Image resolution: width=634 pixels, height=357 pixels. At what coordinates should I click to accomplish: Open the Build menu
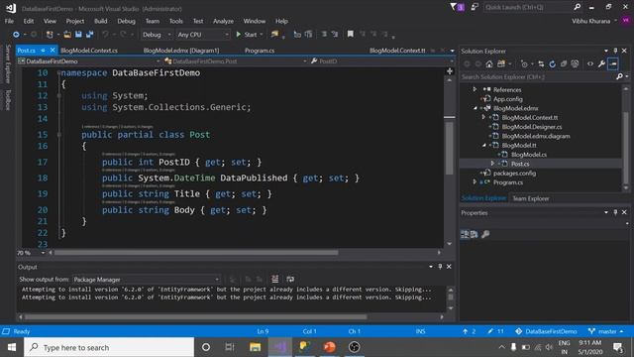click(101, 21)
